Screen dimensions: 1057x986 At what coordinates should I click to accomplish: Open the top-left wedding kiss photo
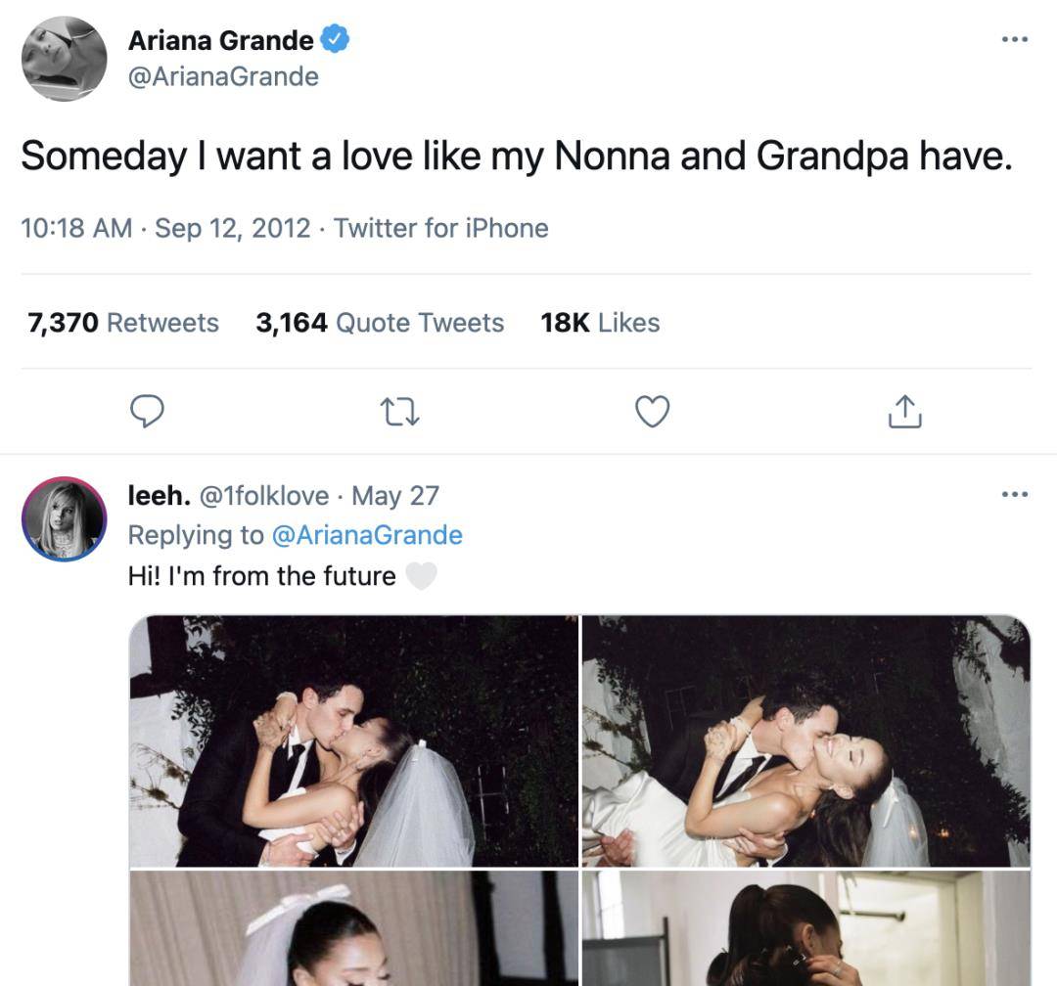tap(354, 740)
